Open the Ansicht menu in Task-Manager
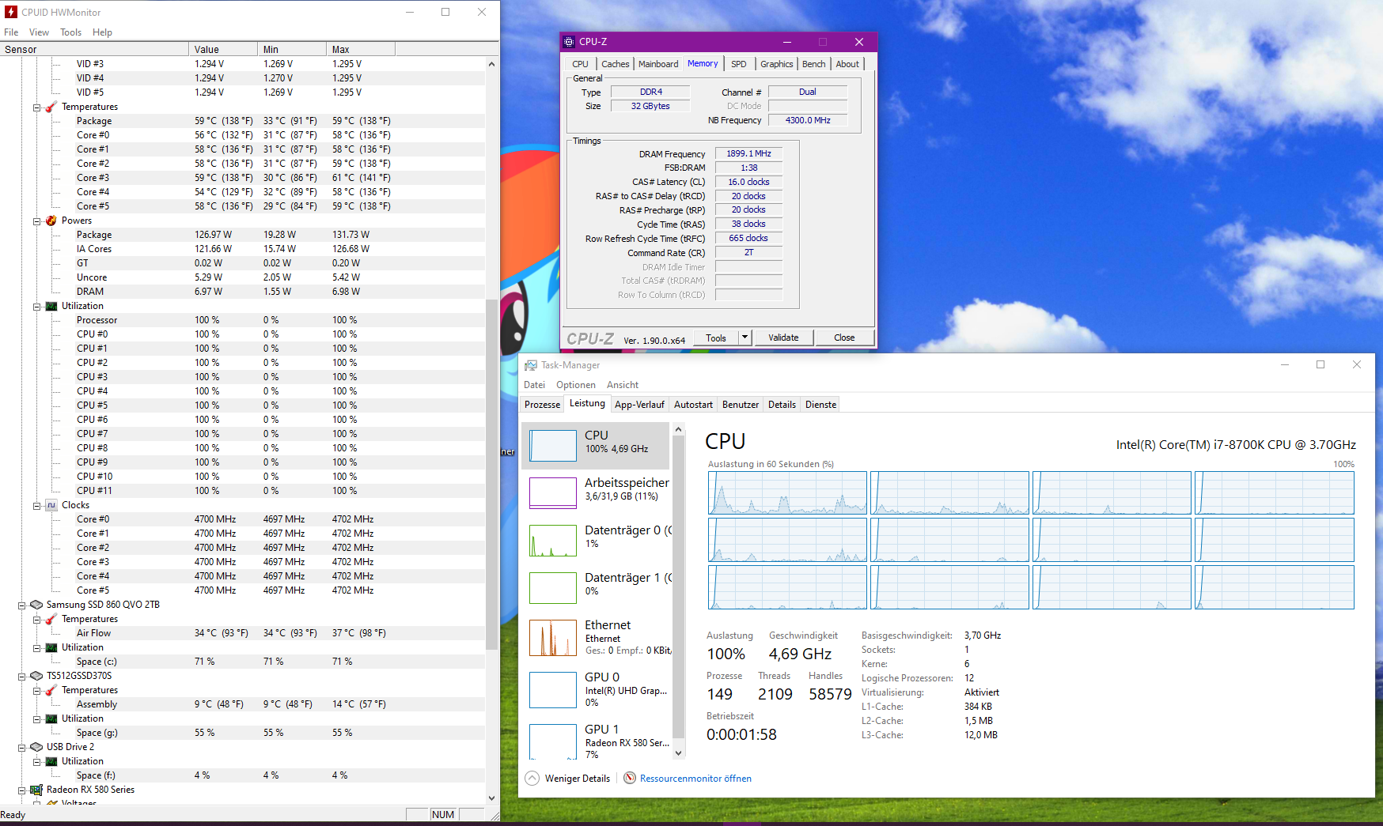The height and width of the screenshot is (826, 1383). 623,385
